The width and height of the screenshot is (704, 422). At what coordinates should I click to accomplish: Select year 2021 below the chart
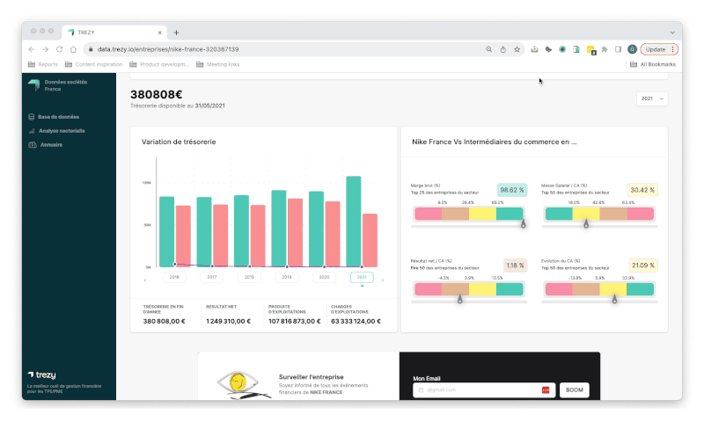click(362, 277)
